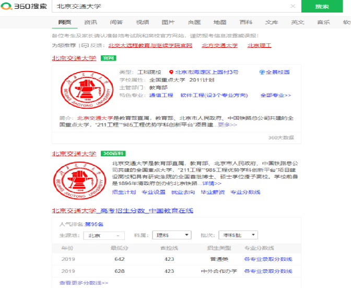Open the 图片 tab
This screenshot has width=351, height=288.
(x=168, y=22)
